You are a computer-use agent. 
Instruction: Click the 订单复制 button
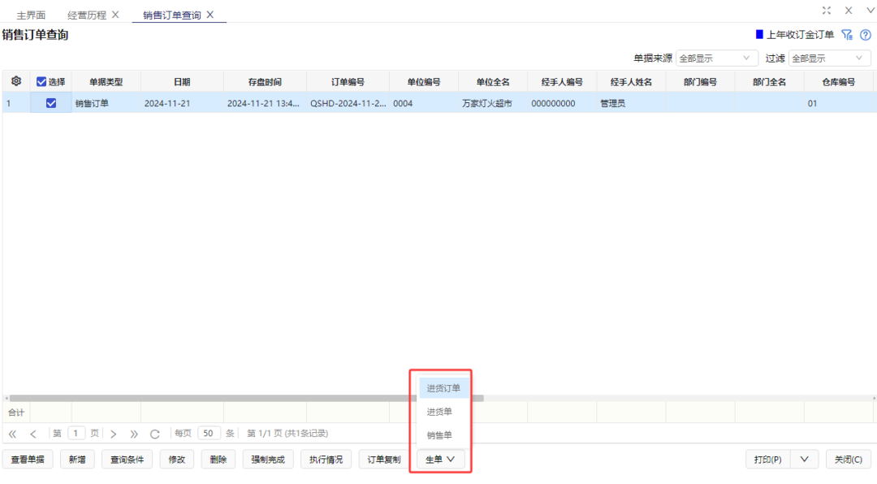(382, 459)
